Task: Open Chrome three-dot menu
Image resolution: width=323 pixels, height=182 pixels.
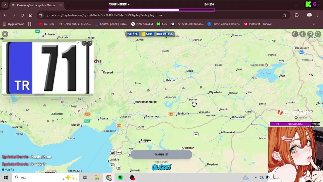Action: click(x=318, y=15)
